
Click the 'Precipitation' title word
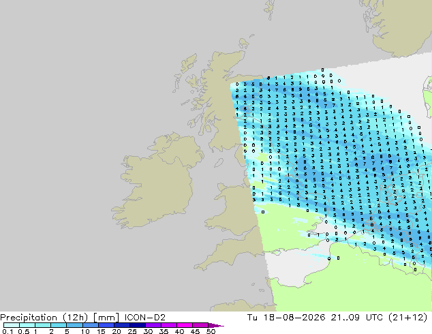[x=29, y=318]
